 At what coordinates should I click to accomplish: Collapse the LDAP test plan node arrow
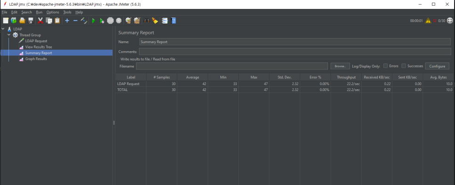point(3,29)
